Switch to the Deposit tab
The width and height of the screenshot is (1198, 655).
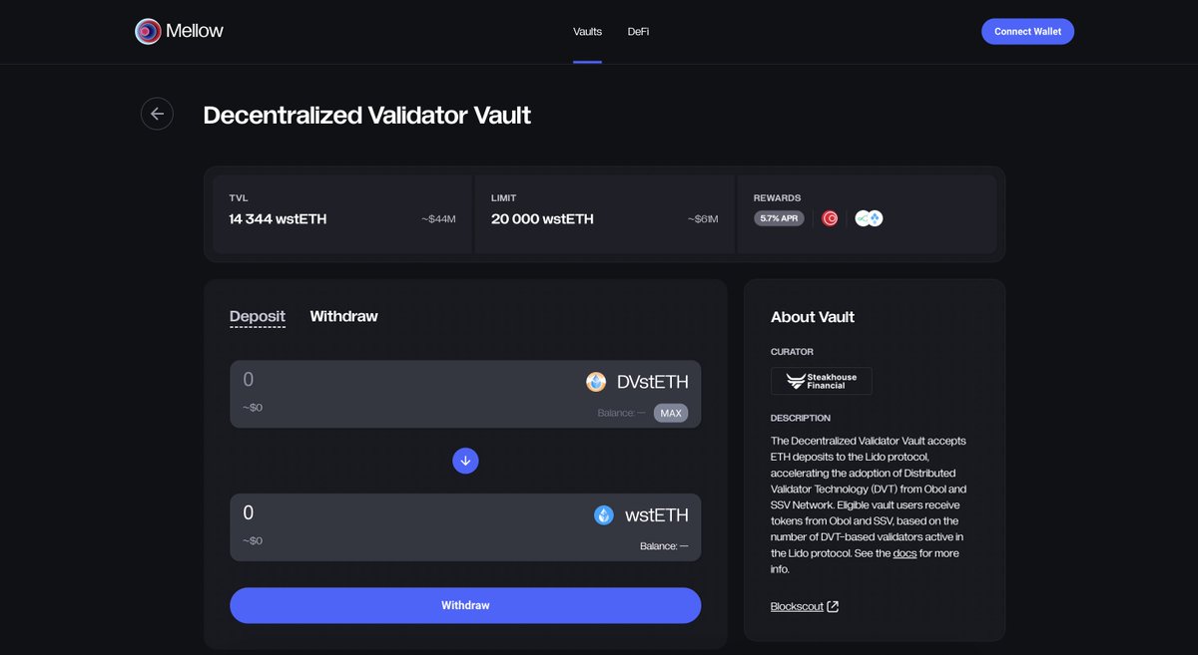[258, 316]
